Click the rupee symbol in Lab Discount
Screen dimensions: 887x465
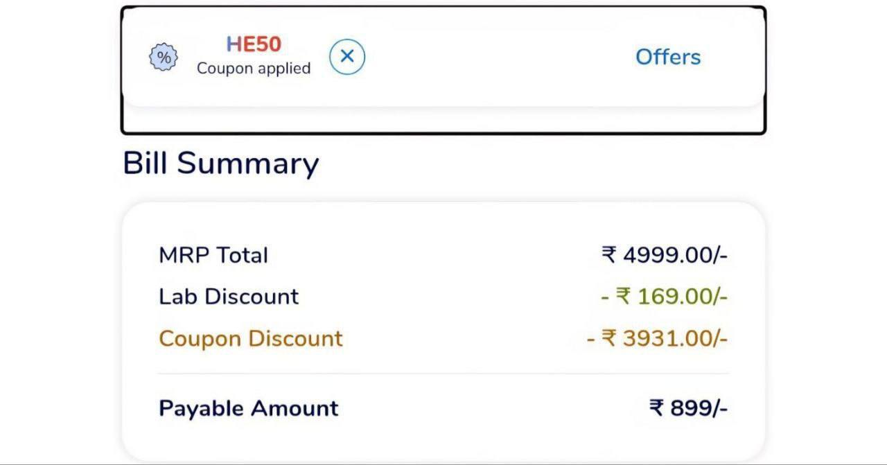[x=624, y=297]
